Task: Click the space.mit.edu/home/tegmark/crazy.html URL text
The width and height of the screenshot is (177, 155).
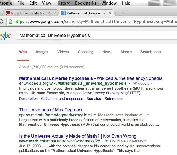Action: point(55,115)
